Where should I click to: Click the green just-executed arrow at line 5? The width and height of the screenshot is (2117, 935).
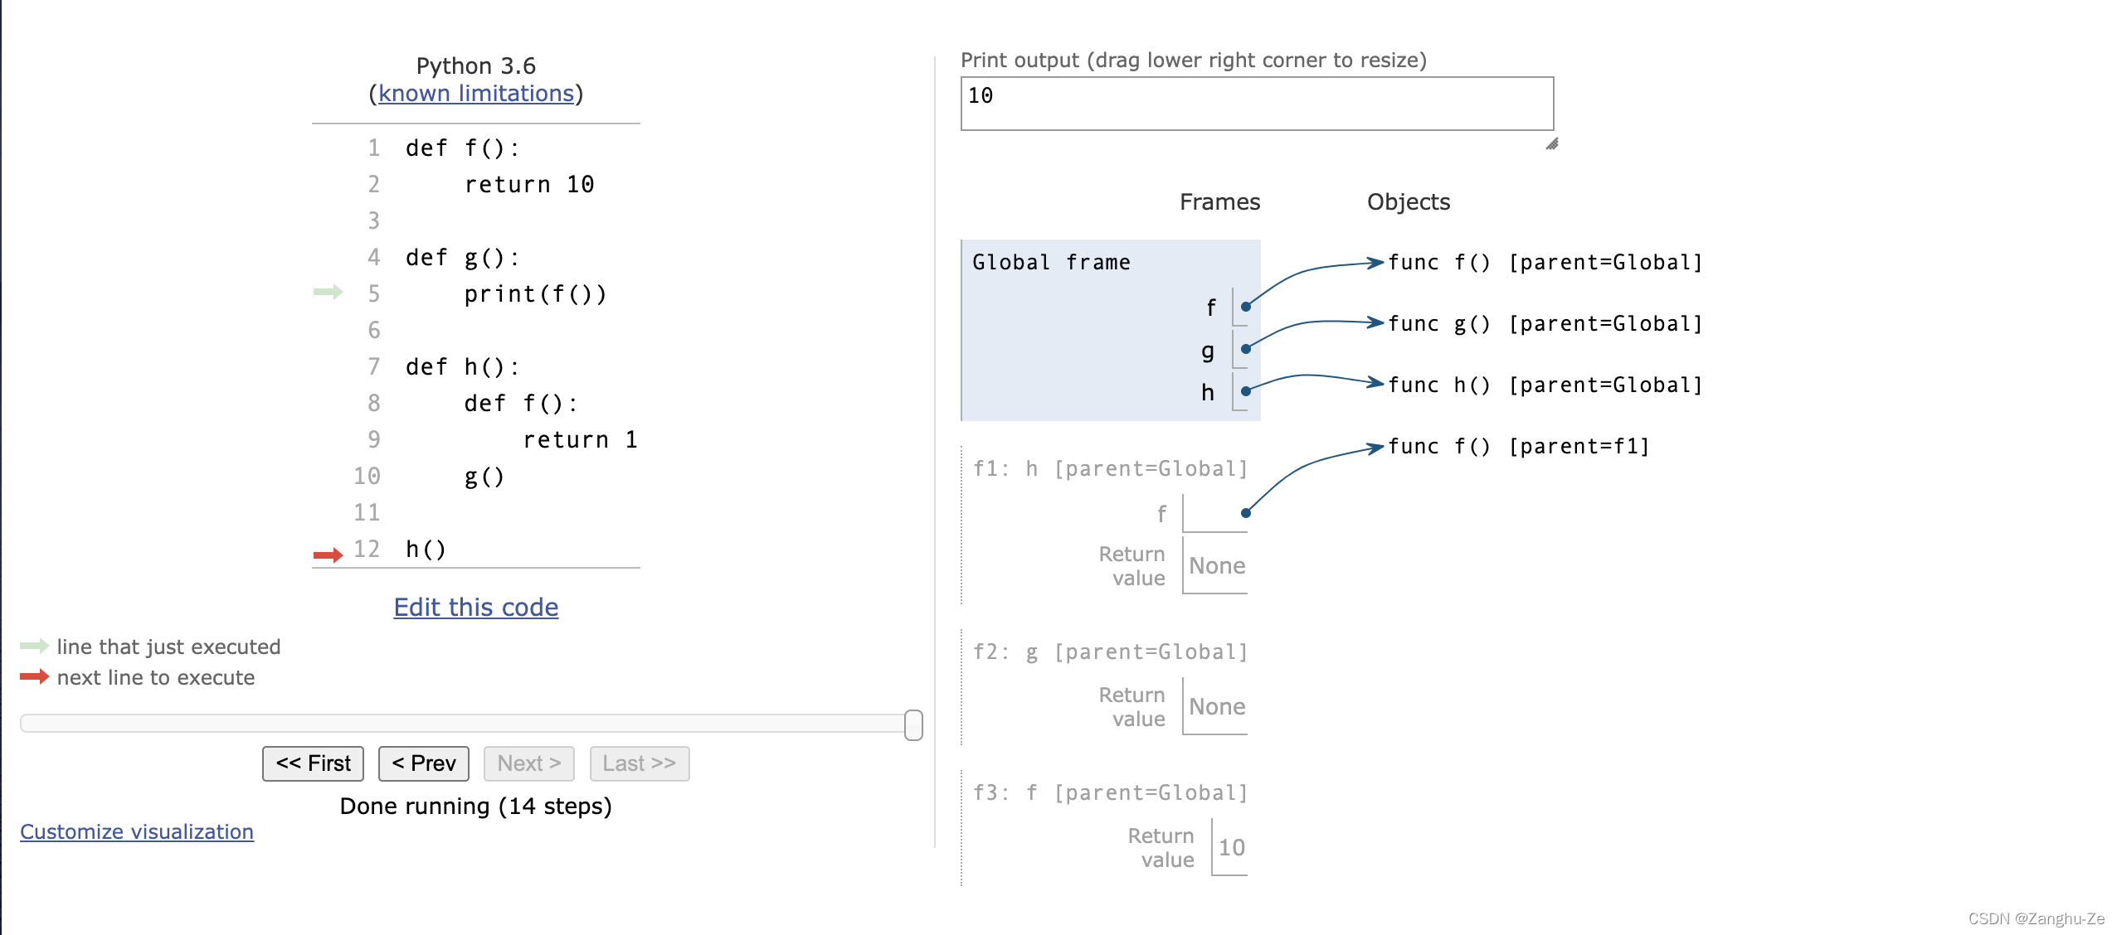click(x=328, y=292)
